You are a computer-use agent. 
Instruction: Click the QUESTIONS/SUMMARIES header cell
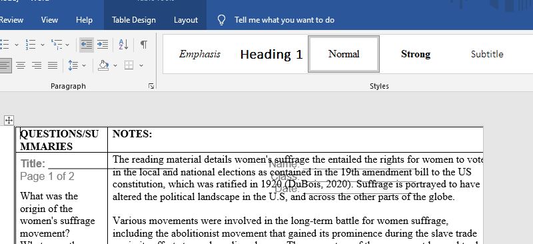[x=61, y=140]
